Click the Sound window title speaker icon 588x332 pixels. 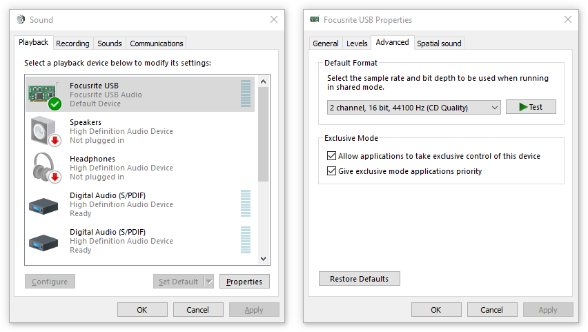click(21, 19)
